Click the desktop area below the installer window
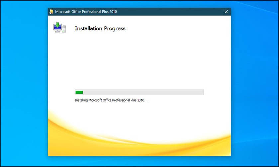This screenshot has height=167, width=279. (x=139, y=161)
